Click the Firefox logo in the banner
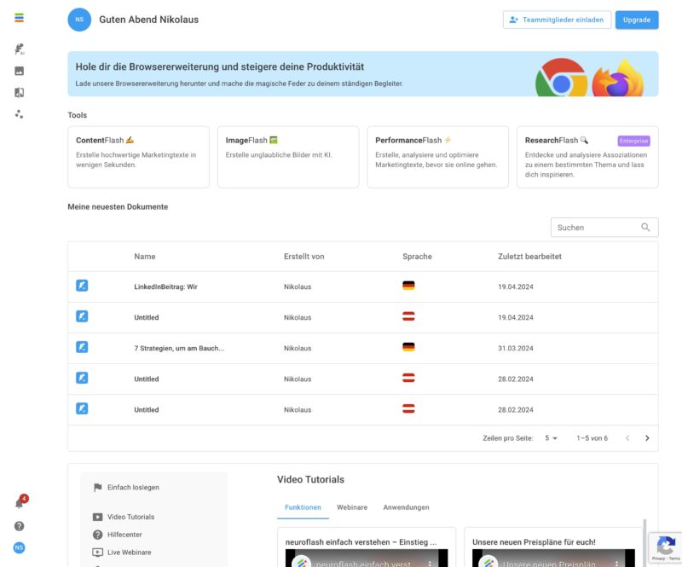 (x=617, y=78)
